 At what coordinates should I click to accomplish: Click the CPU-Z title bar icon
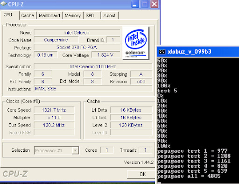click(3, 4)
